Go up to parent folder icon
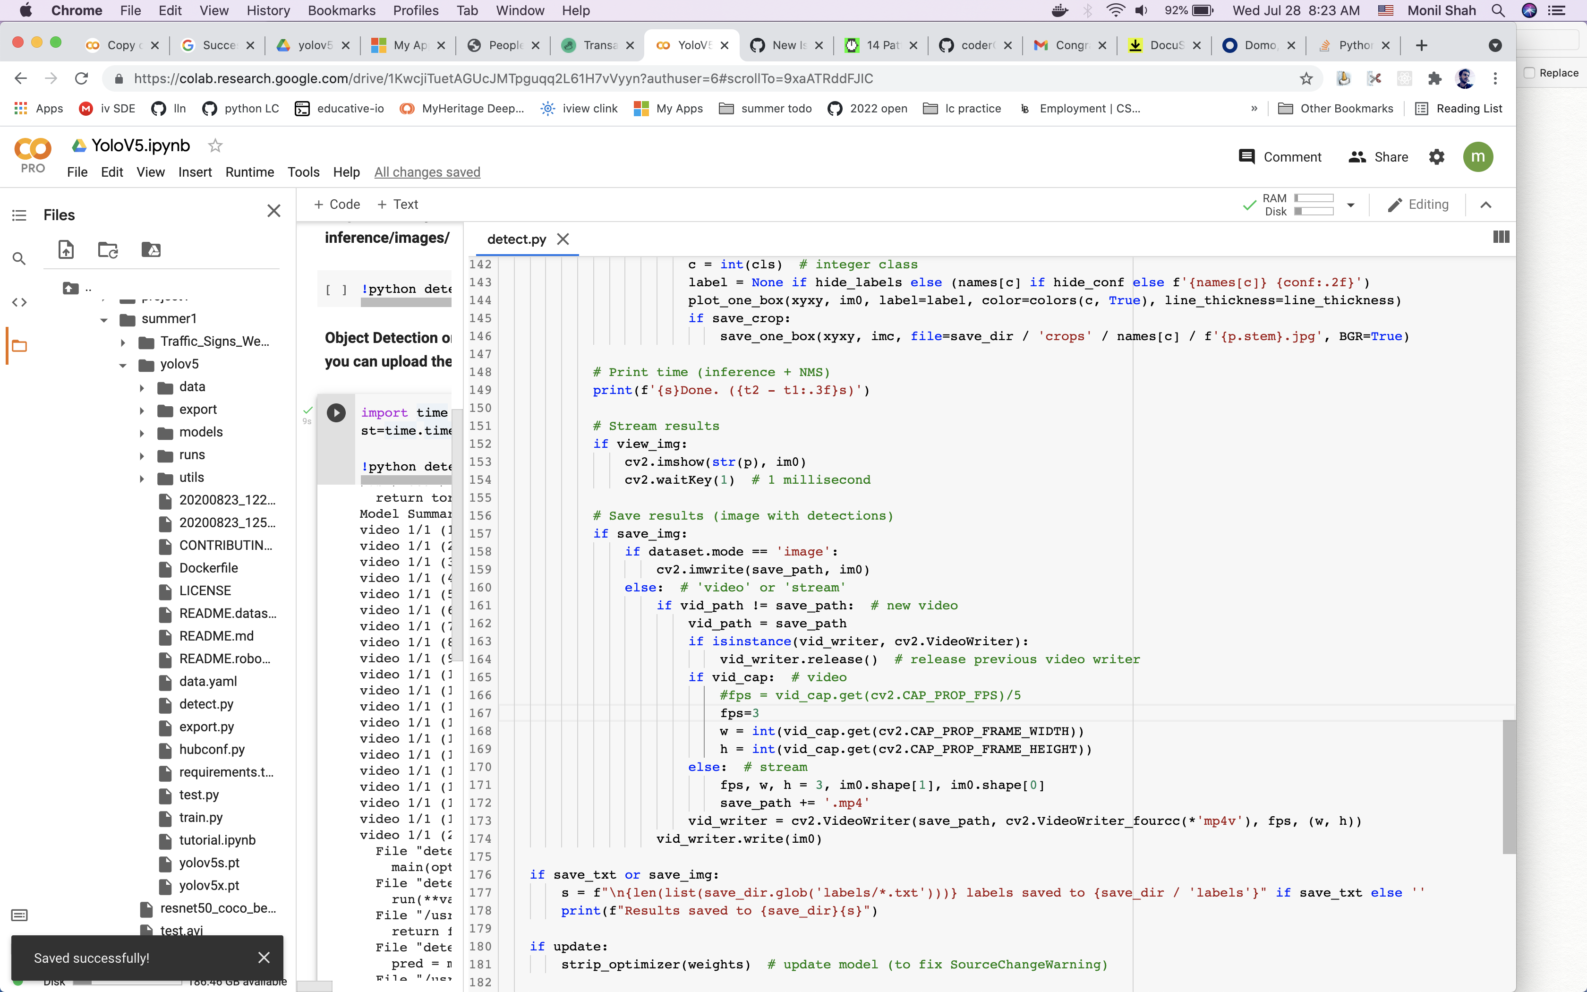The image size is (1587, 992). point(70,287)
